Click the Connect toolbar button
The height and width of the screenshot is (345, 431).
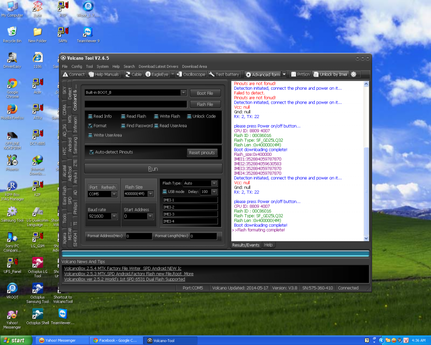click(x=74, y=74)
